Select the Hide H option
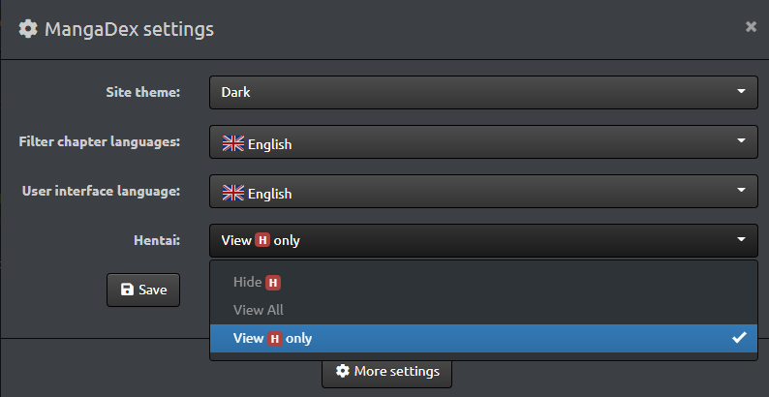769x397 pixels. pyautogui.click(x=483, y=282)
